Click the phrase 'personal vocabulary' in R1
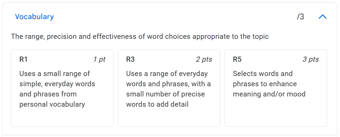Viewport: 340px width, 137px height. 52,104
